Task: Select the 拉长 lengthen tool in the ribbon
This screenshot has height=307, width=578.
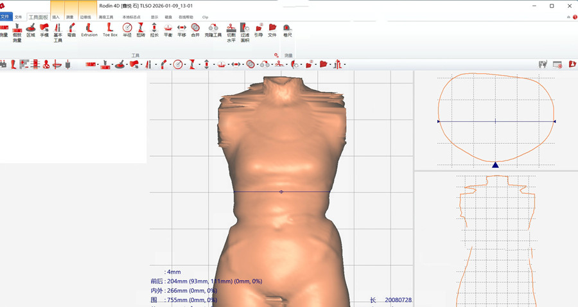Action: [x=154, y=30]
